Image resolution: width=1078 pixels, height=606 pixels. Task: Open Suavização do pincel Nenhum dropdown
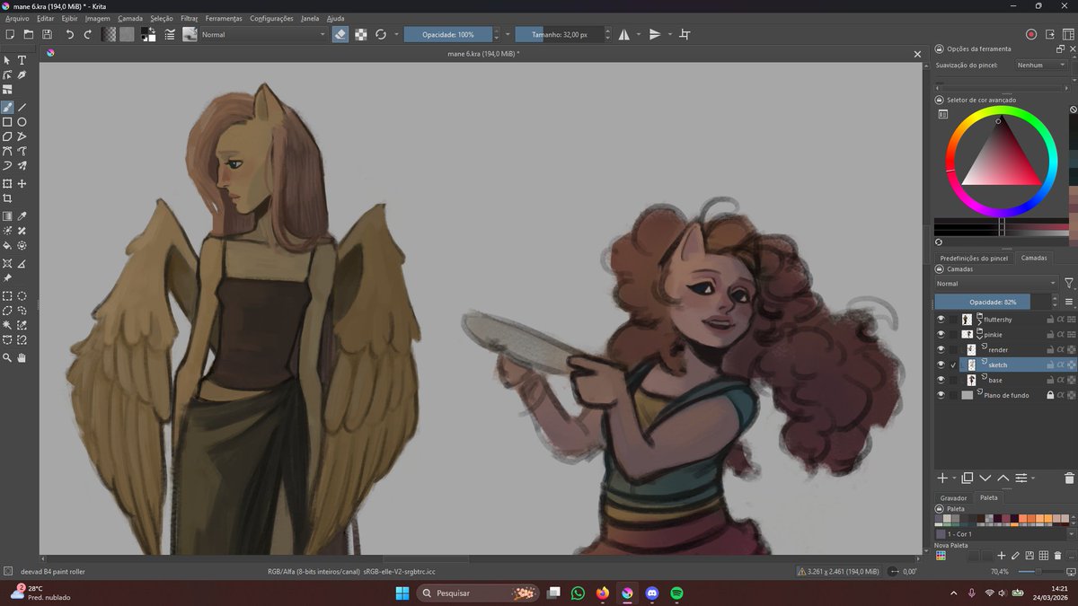[x=1041, y=66]
